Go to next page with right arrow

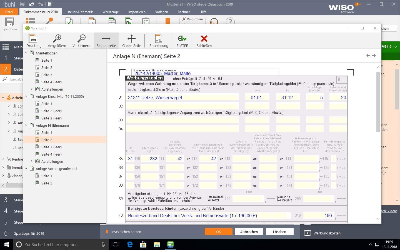[x=374, y=56]
